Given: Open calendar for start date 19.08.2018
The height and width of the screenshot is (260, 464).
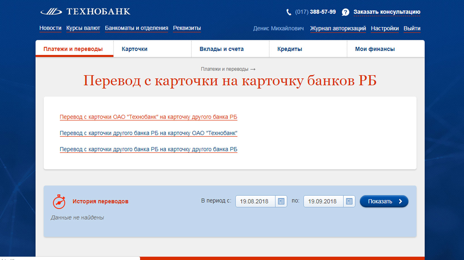Looking at the screenshot, I should [281, 201].
